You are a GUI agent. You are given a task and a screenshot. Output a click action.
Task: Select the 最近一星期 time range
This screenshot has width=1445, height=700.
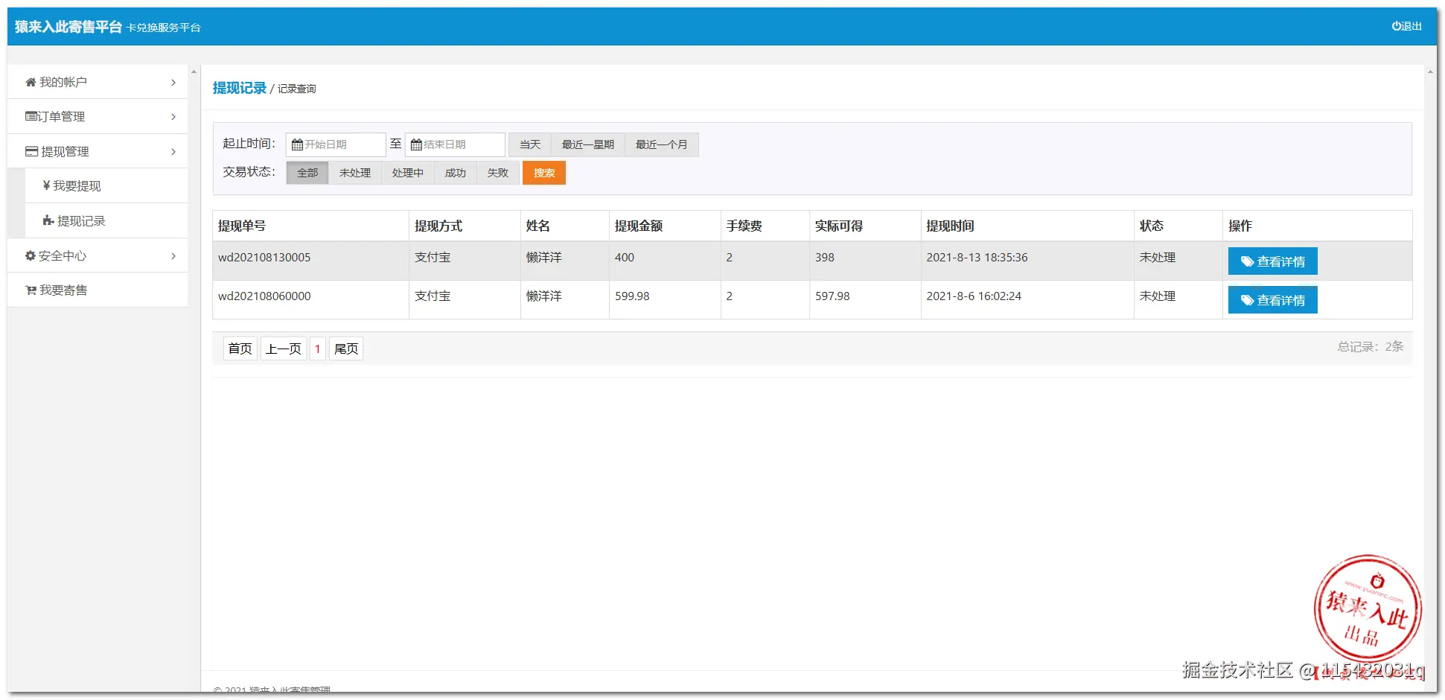pos(588,144)
